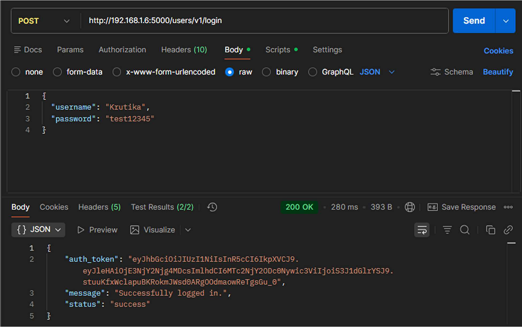The image size is (522, 327).
Task: Select the raw body type
Action: coord(239,72)
